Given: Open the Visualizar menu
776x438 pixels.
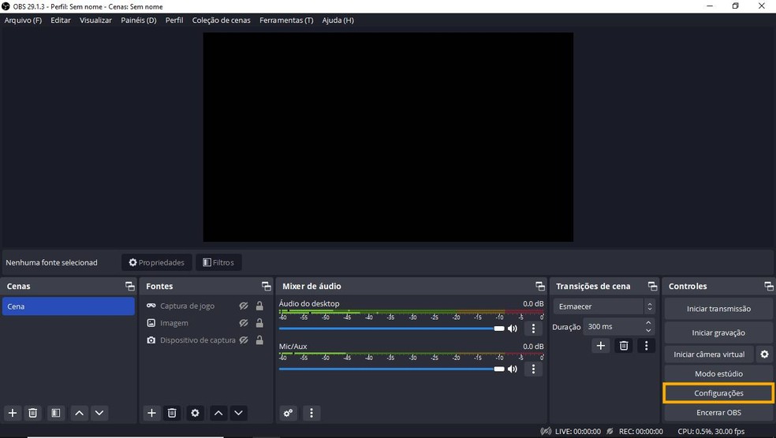Looking at the screenshot, I should coord(95,20).
